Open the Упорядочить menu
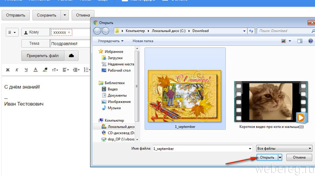 [x=111, y=41]
